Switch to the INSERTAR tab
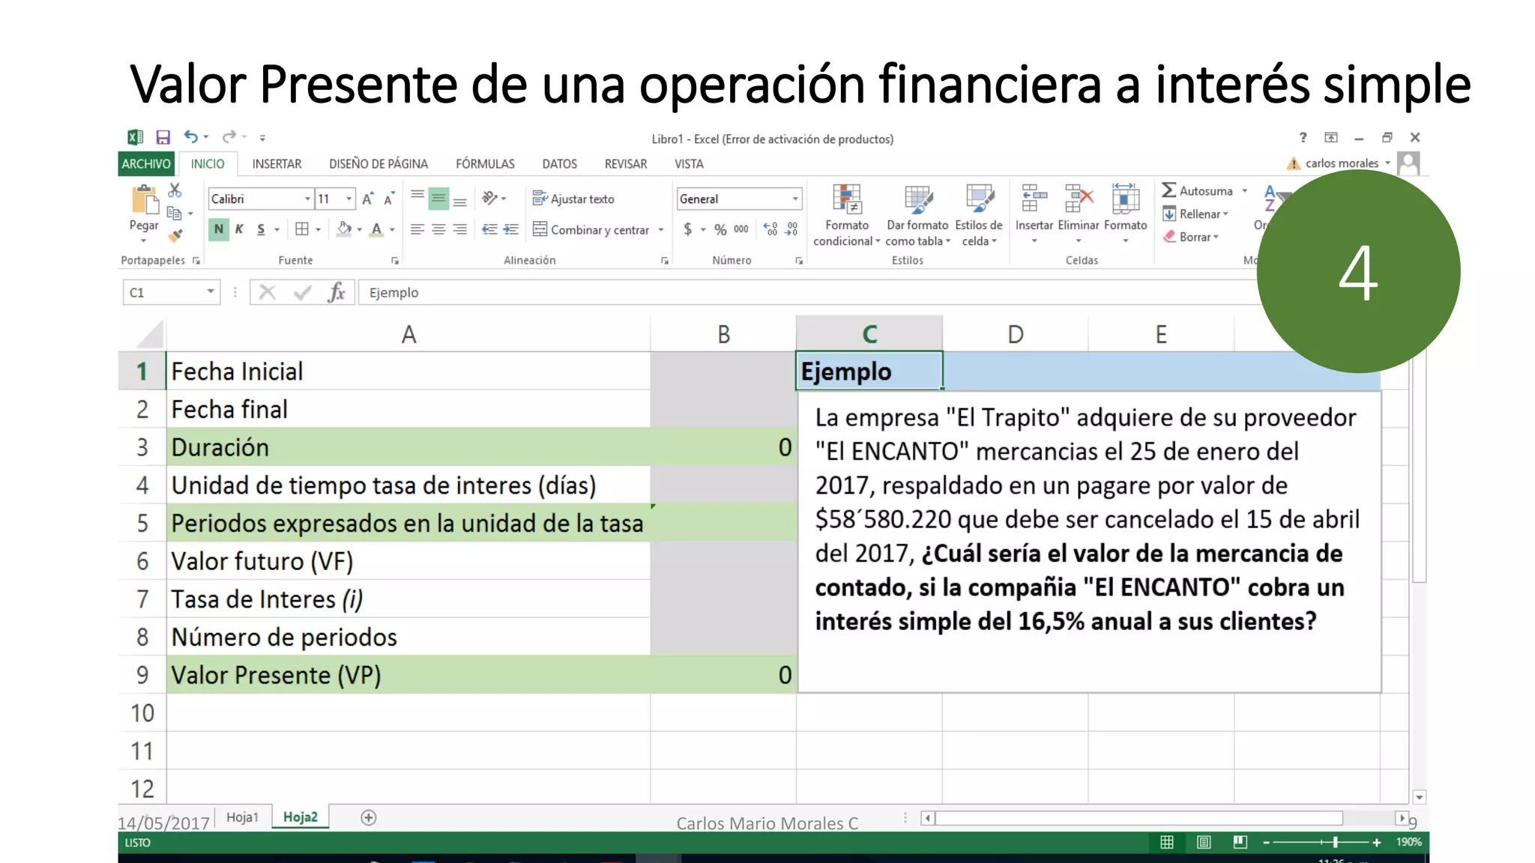This screenshot has height=863, width=1535. [x=277, y=164]
